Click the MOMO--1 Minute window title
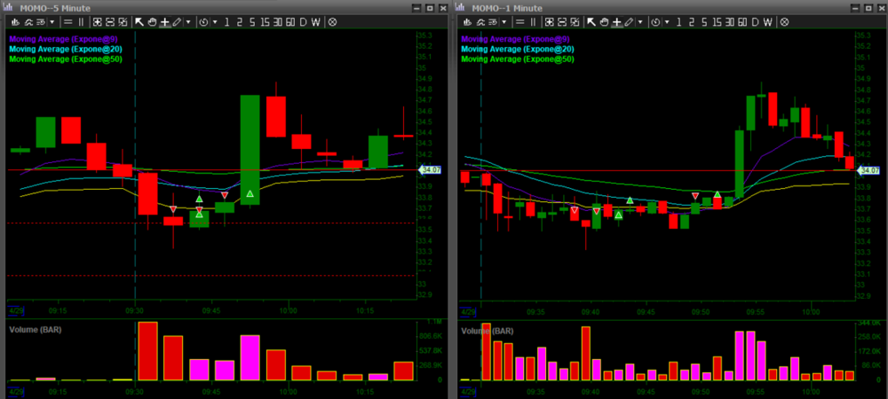888x399 pixels. 505,7
